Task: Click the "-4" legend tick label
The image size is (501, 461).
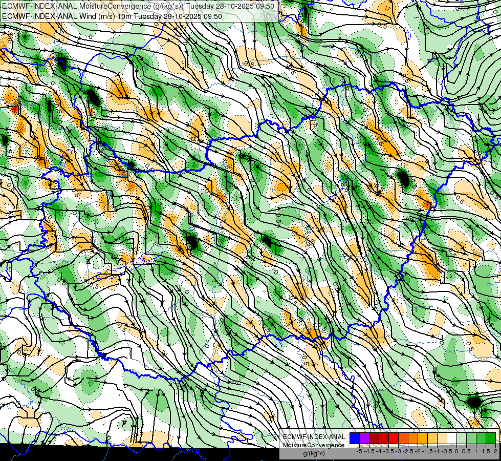Action: [379, 451]
